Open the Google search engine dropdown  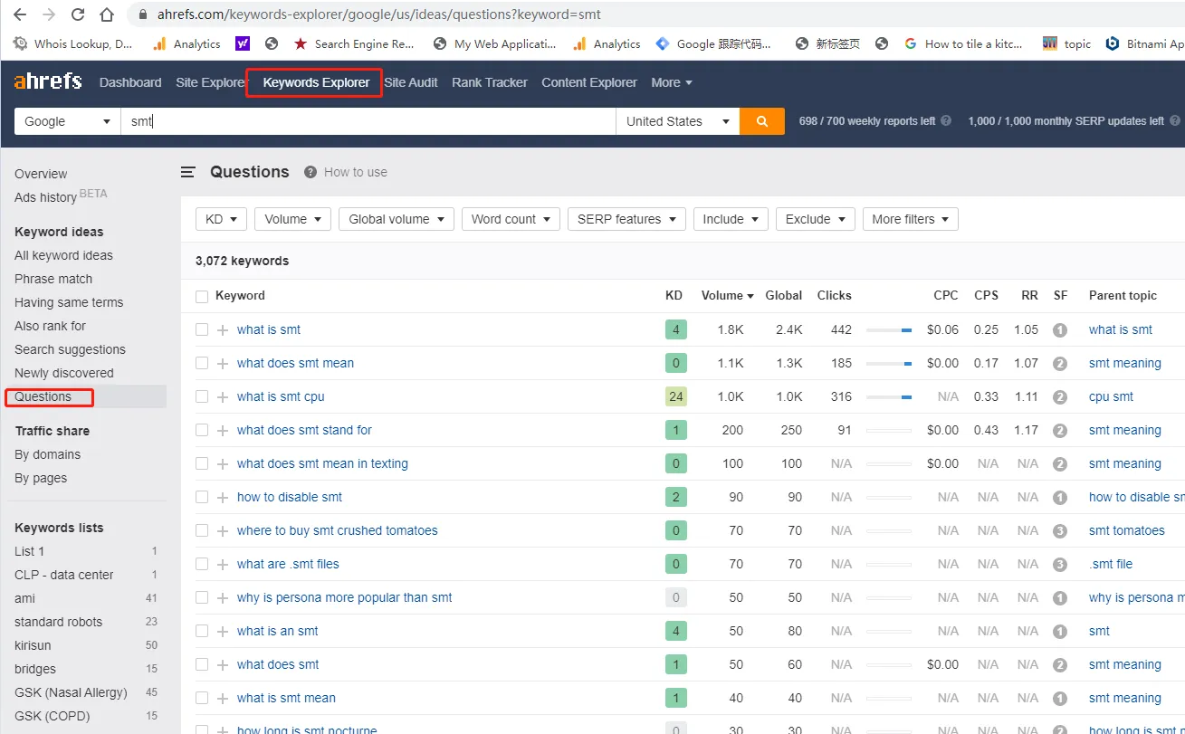pos(67,121)
